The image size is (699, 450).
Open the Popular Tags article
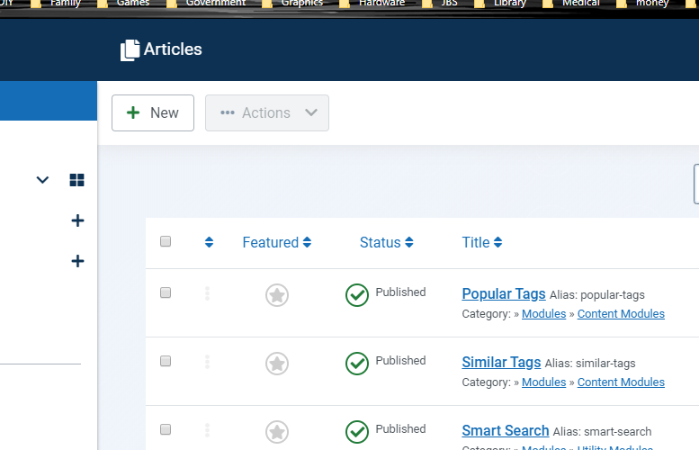504,294
